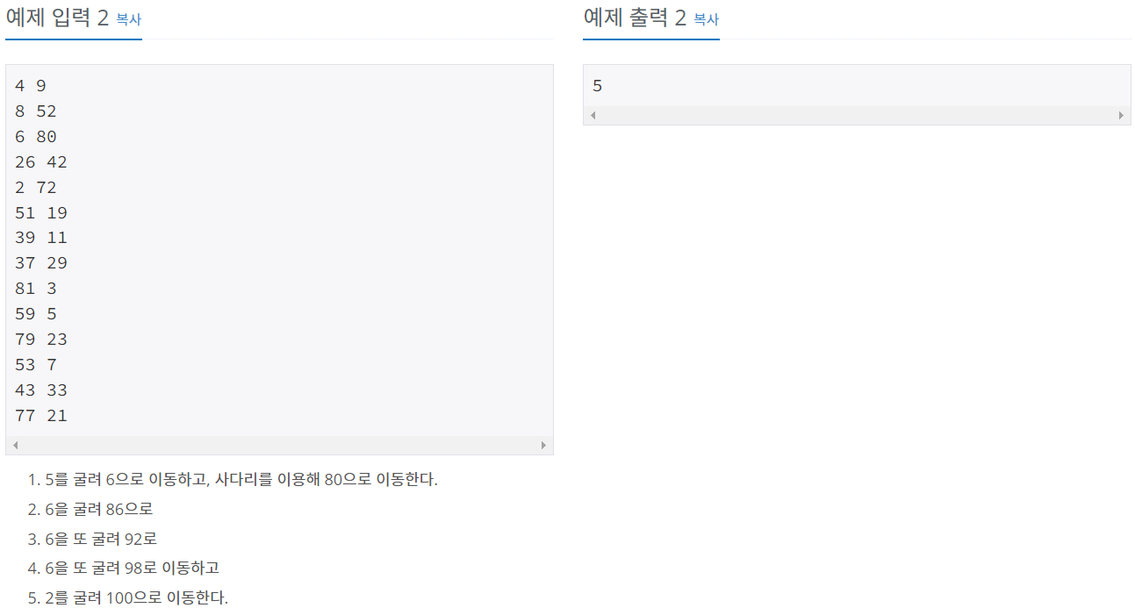
Task: Click the input line "6 80"
Action: pos(36,137)
